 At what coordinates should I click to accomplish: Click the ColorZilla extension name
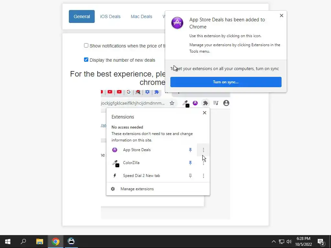click(x=131, y=163)
